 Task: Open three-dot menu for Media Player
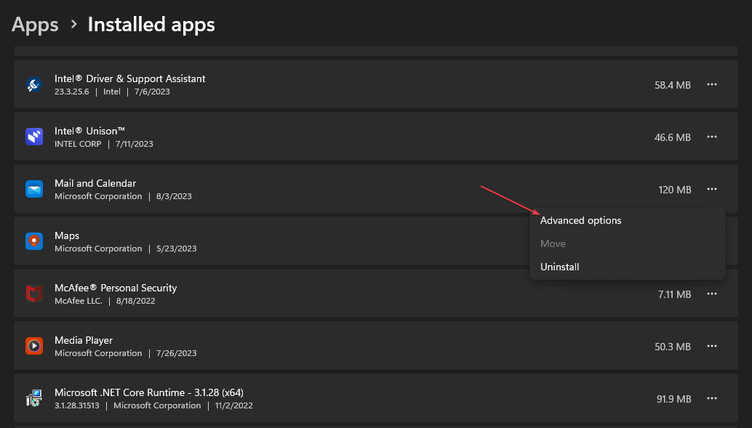712,347
